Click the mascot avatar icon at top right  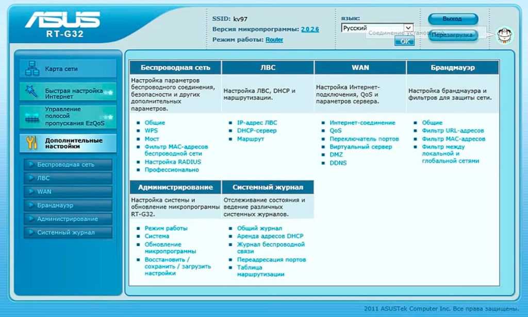504,35
